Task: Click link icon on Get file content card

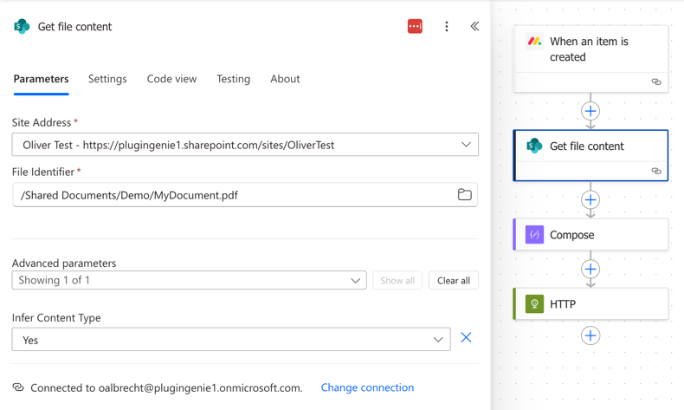Action: click(x=656, y=171)
